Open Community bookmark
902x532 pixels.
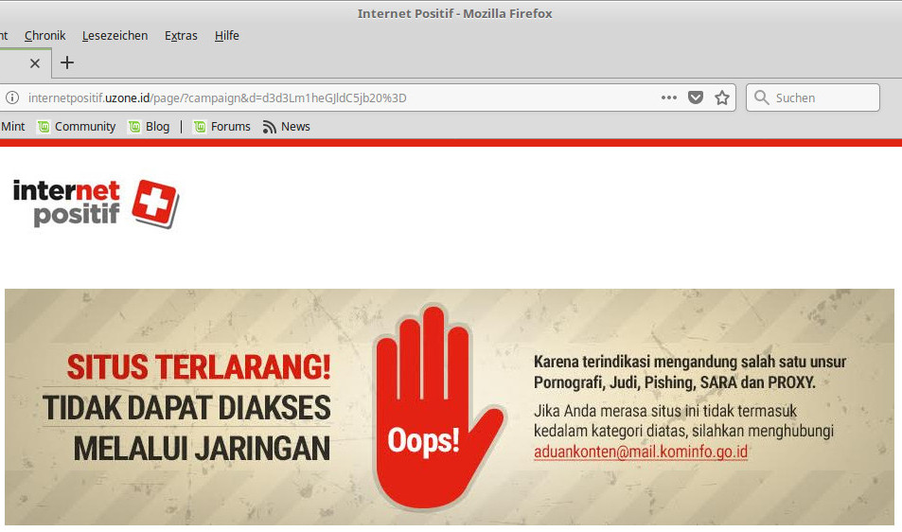coord(77,127)
